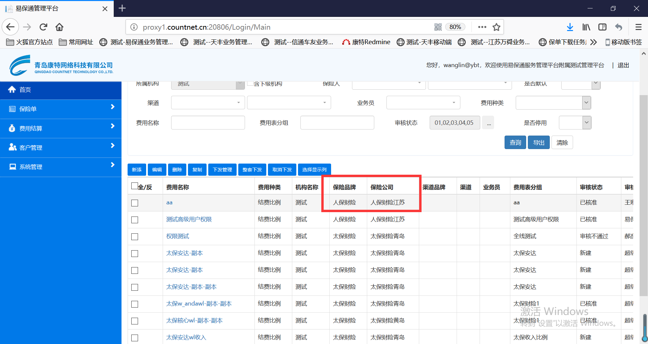Click the browser back arrow
Viewport: 648px width, 344px height.
click(x=10, y=27)
